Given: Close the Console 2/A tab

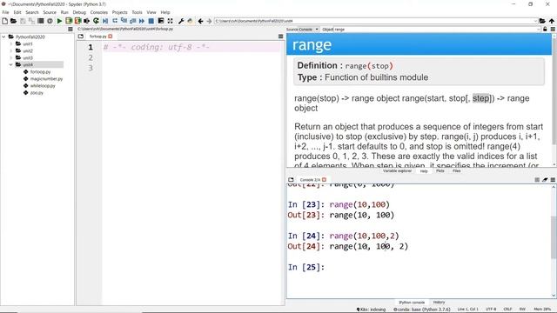Looking at the screenshot, I should coord(324,180).
